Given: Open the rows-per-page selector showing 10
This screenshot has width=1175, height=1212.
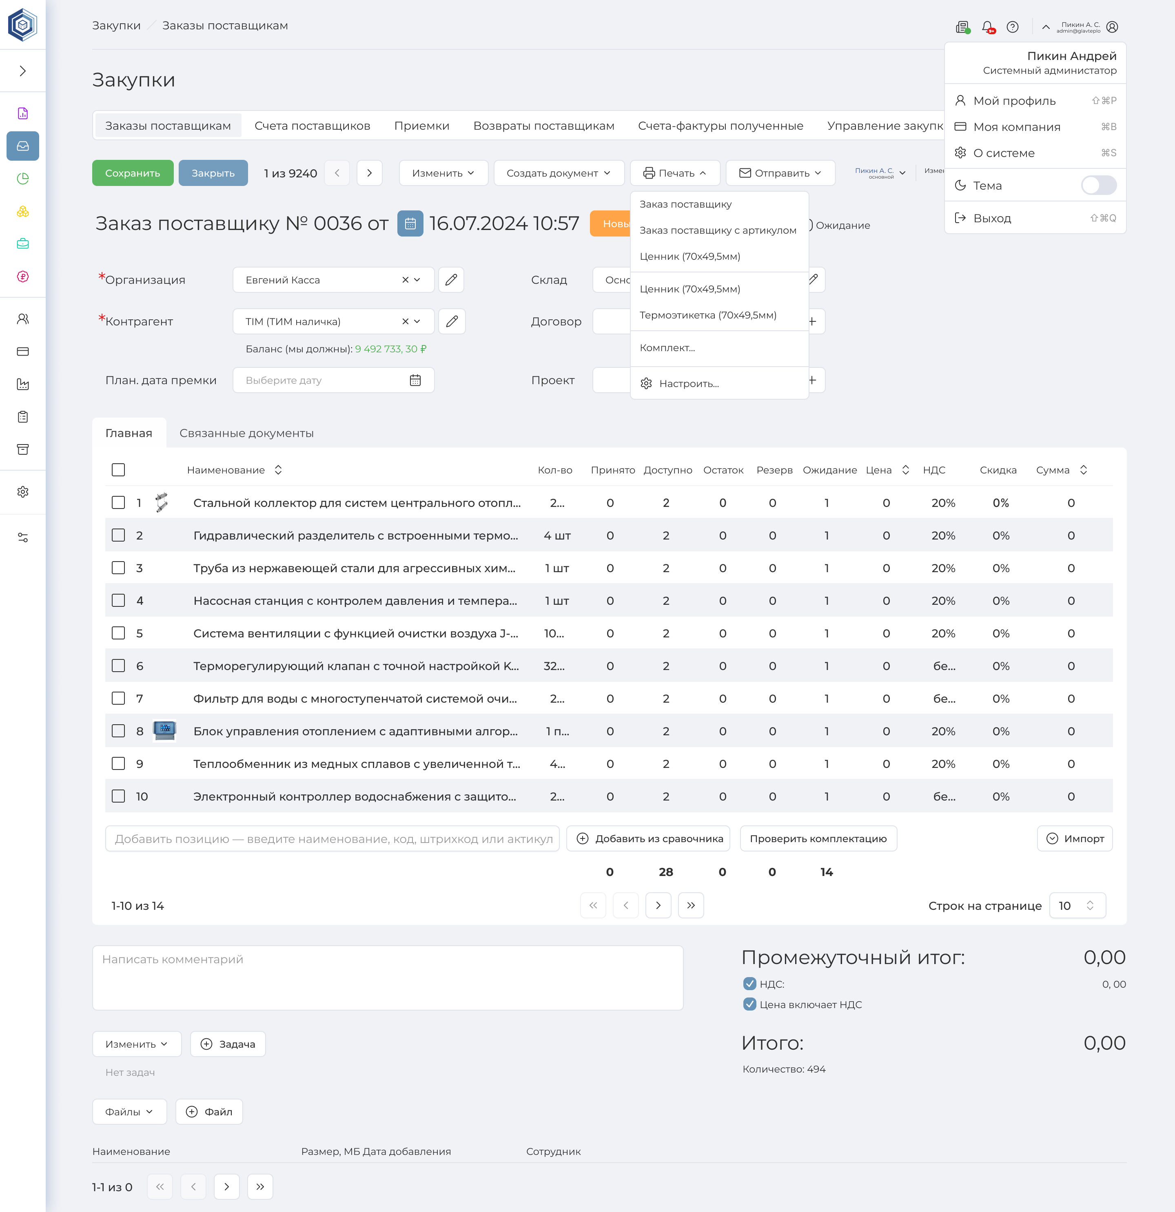Looking at the screenshot, I should (x=1077, y=905).
